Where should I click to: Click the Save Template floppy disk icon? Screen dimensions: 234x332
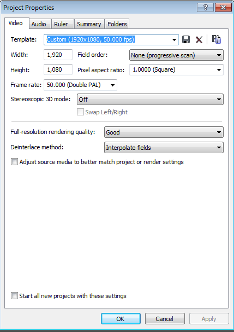pyautogui.click(x=186, y=39)
